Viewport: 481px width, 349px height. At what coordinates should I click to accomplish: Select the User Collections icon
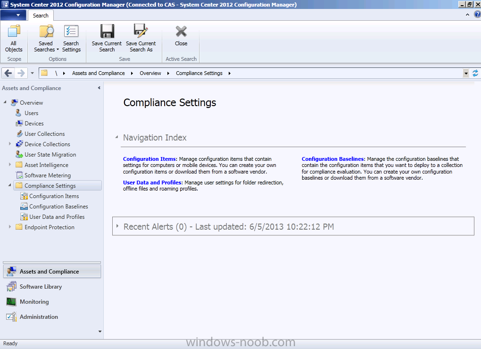[x=19, y=134]
